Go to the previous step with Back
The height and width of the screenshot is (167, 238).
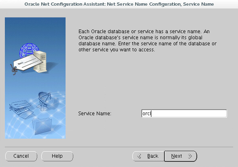click(148, 156)
